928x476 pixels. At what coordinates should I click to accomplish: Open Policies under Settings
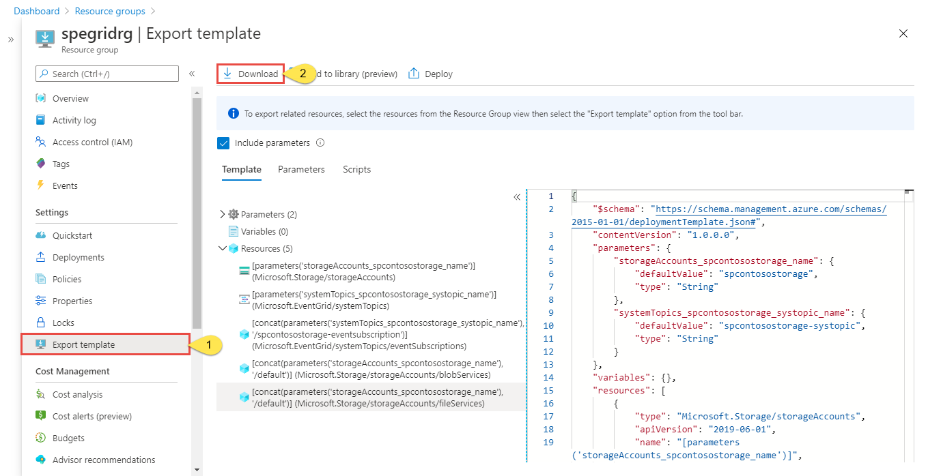pos(67,279)
